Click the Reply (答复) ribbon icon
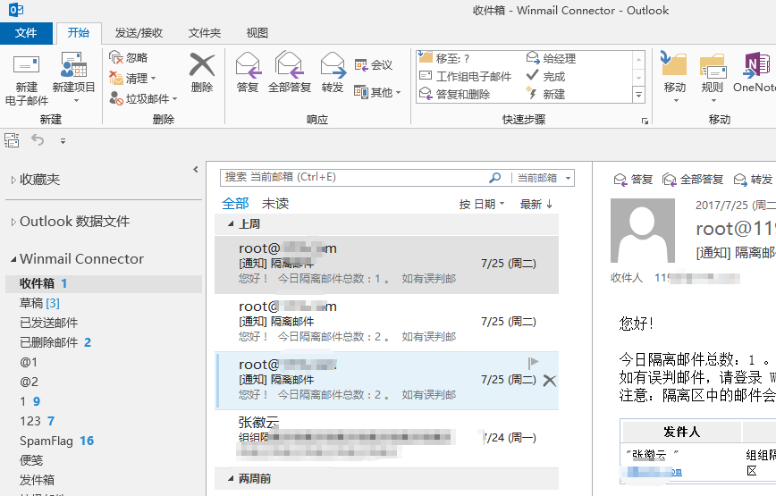This screenshot has width=776, height=496. (248, 66)
